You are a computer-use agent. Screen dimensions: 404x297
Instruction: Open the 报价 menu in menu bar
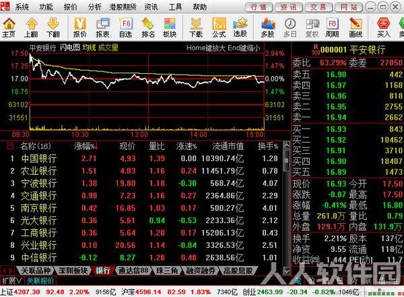click(x=70, y=7)
